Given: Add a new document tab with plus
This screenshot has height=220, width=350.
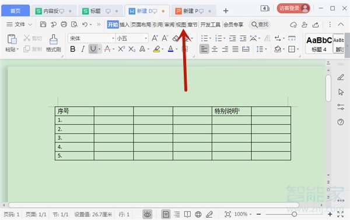Looking at the screenshot, I should pos(226,11).
